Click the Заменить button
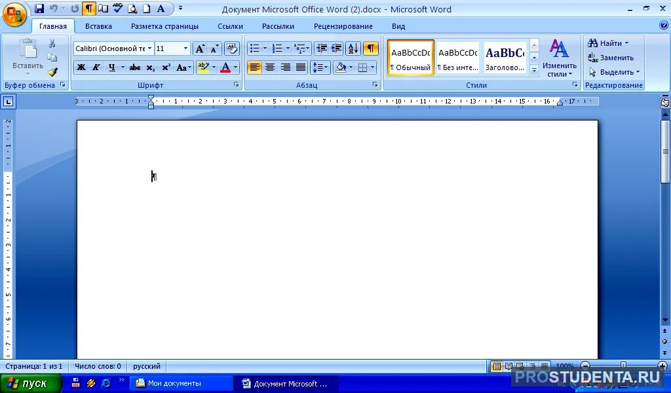 pos(611,58)
